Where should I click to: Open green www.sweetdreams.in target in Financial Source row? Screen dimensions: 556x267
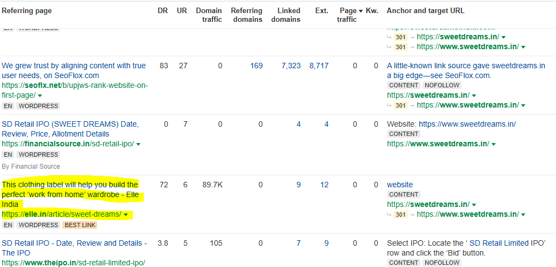[x=438, y=144]
